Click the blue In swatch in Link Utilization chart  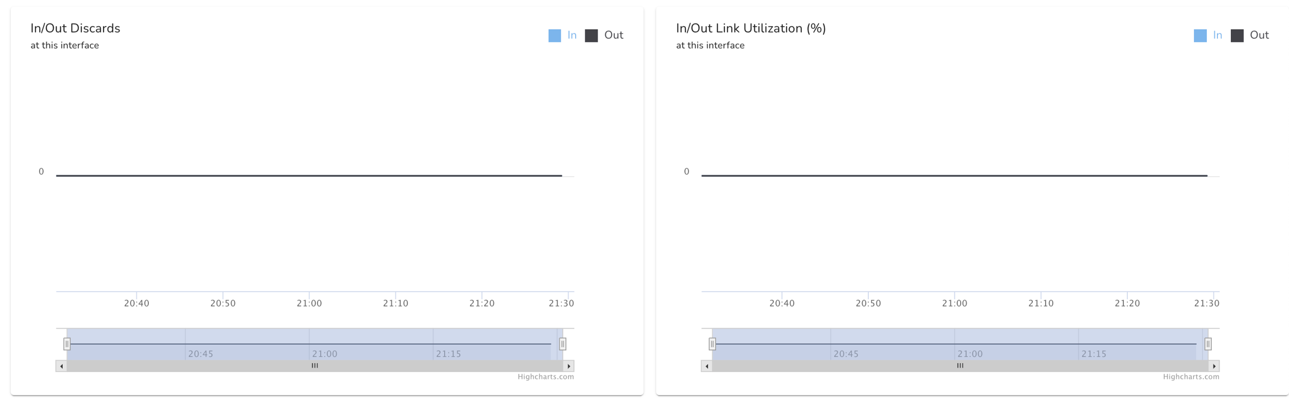pos(1200,36)
